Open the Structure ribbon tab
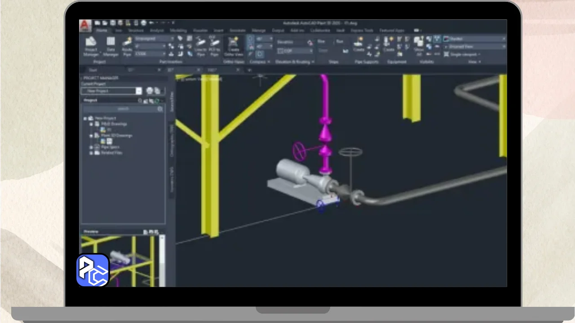The image size is (575, 323). click(x=136, y=31)
